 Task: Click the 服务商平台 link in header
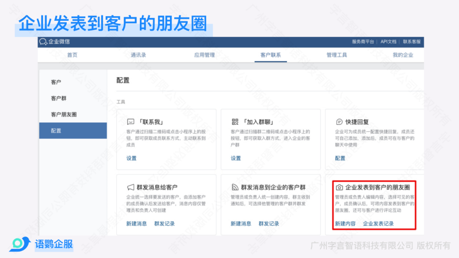pos(363,42)
